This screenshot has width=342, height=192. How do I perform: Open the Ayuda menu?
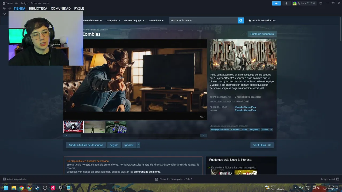46,3
